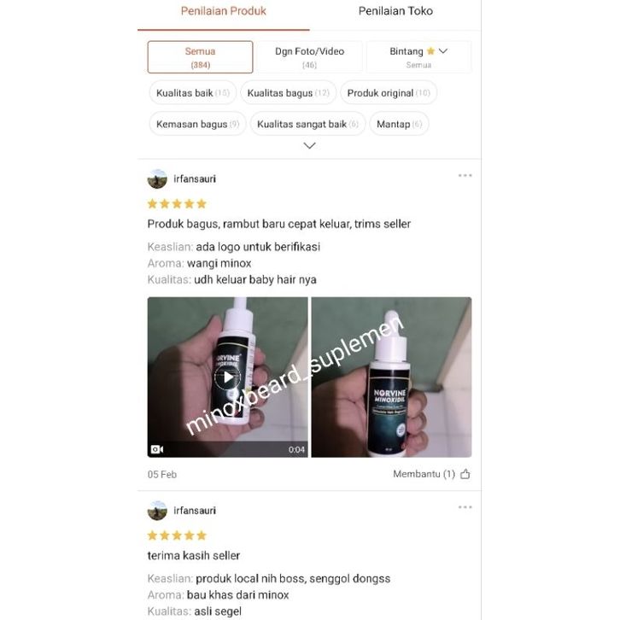Tap the Mantap review tag
This screenshot has height=620, width=620.
pyautogui.click(x=399, y=124)
